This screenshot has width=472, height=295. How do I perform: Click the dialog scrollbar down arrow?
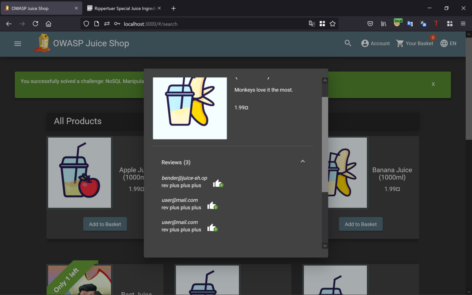click(x=325, y=246)
